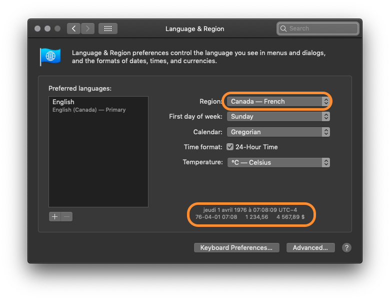Open the Temperature dropdown showing Celsius
This screenshot has width=390, height=300.
click(x=278, y=162)
